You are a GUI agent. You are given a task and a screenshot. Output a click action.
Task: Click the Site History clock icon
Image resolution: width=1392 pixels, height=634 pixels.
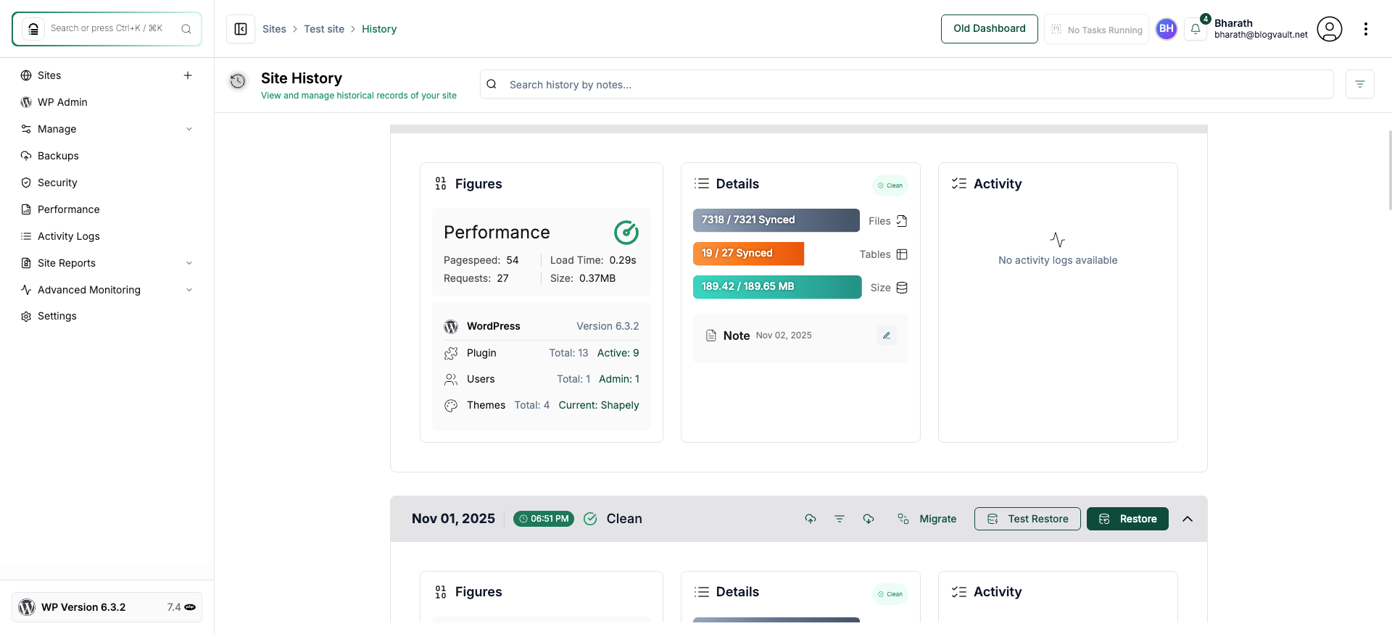click(238, 81)
